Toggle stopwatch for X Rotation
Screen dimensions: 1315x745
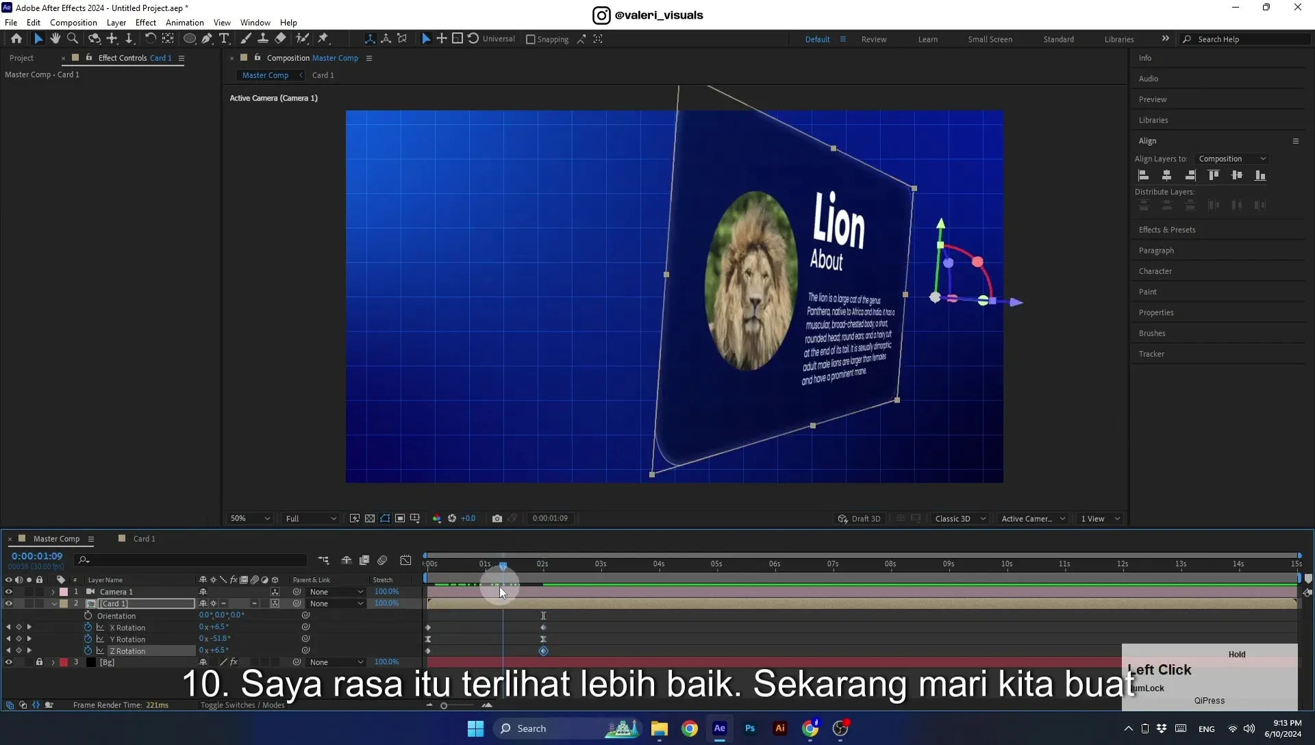tap(88, 627)
